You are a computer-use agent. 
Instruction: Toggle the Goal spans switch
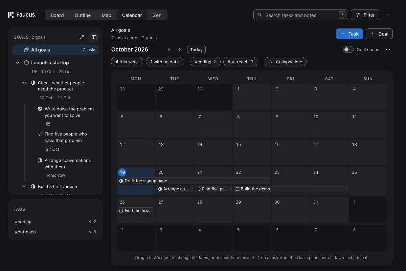click(x=348, y=49)
